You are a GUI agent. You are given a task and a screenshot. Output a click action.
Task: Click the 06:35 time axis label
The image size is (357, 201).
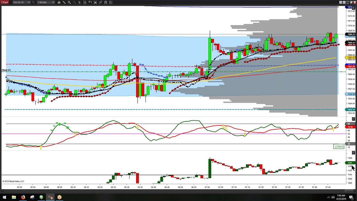pos(140,187)
